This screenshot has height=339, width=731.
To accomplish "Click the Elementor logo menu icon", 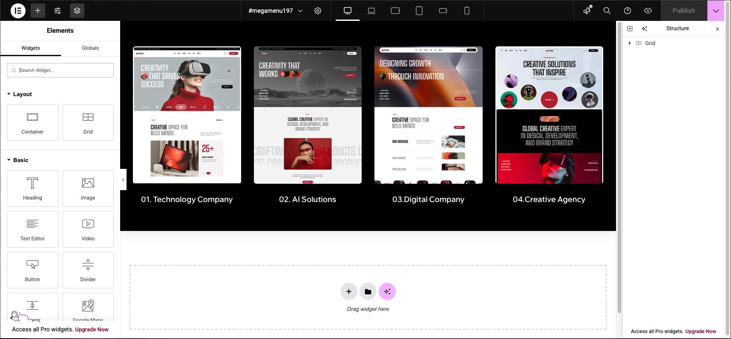I will point(18,11).
